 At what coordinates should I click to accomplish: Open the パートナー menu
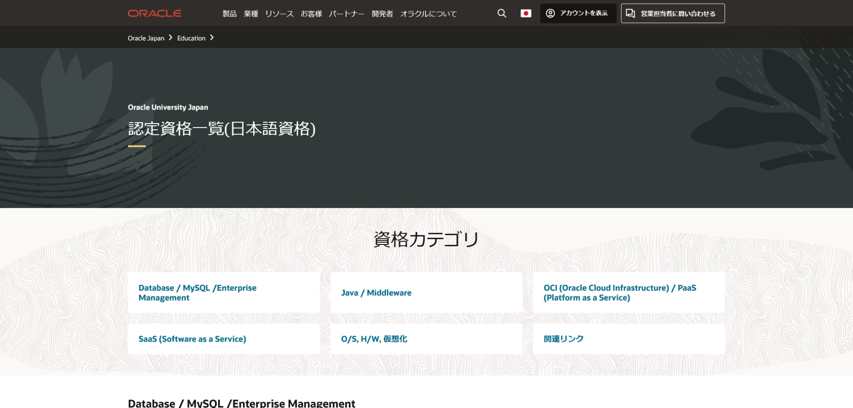click(347, 14)
